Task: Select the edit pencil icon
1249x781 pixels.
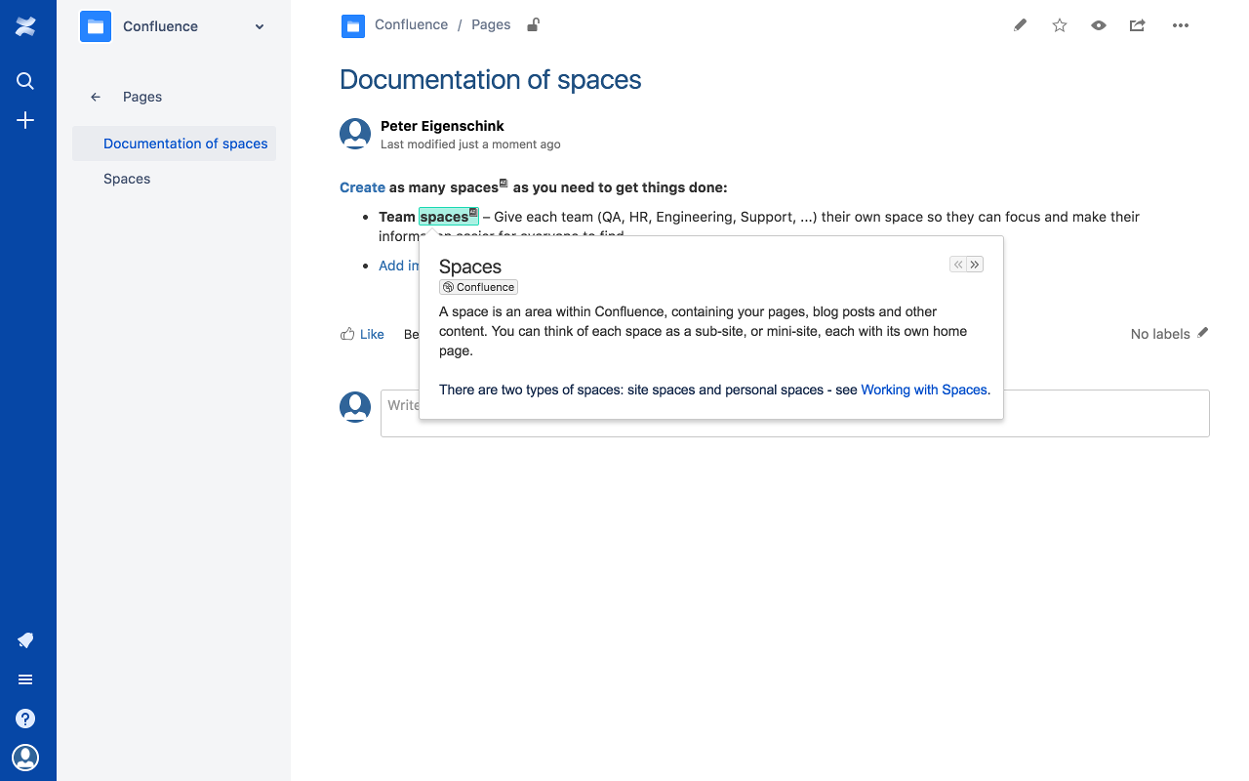Action: click(1020, 25)
